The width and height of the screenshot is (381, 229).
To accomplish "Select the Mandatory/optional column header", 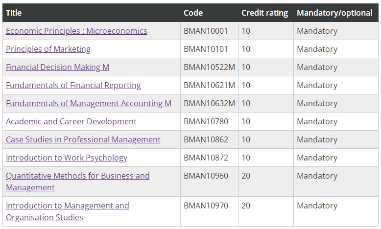I will pos(334,13).
